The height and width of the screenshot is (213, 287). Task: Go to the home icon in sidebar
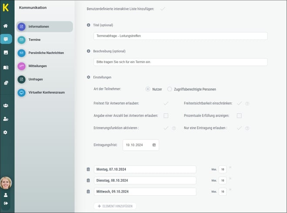coord(6,26)
